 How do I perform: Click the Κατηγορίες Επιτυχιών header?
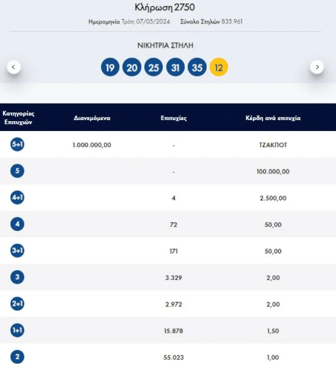pyautogui.click(x=18, y=118)
